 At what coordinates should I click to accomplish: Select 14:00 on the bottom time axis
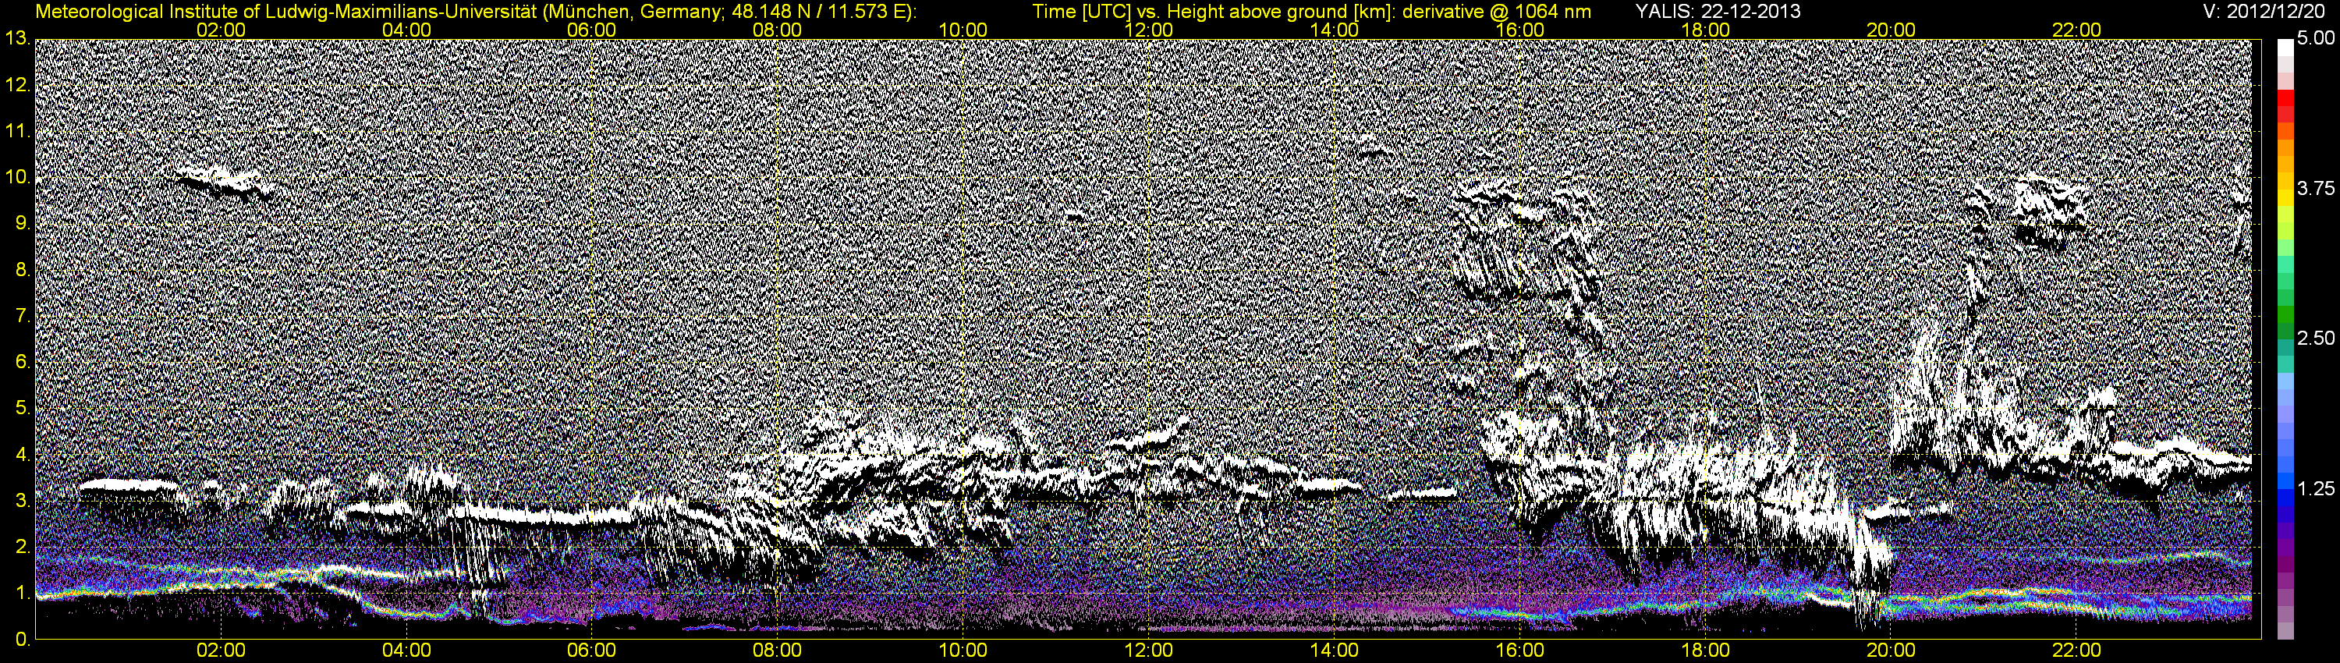pos(1335,651)
